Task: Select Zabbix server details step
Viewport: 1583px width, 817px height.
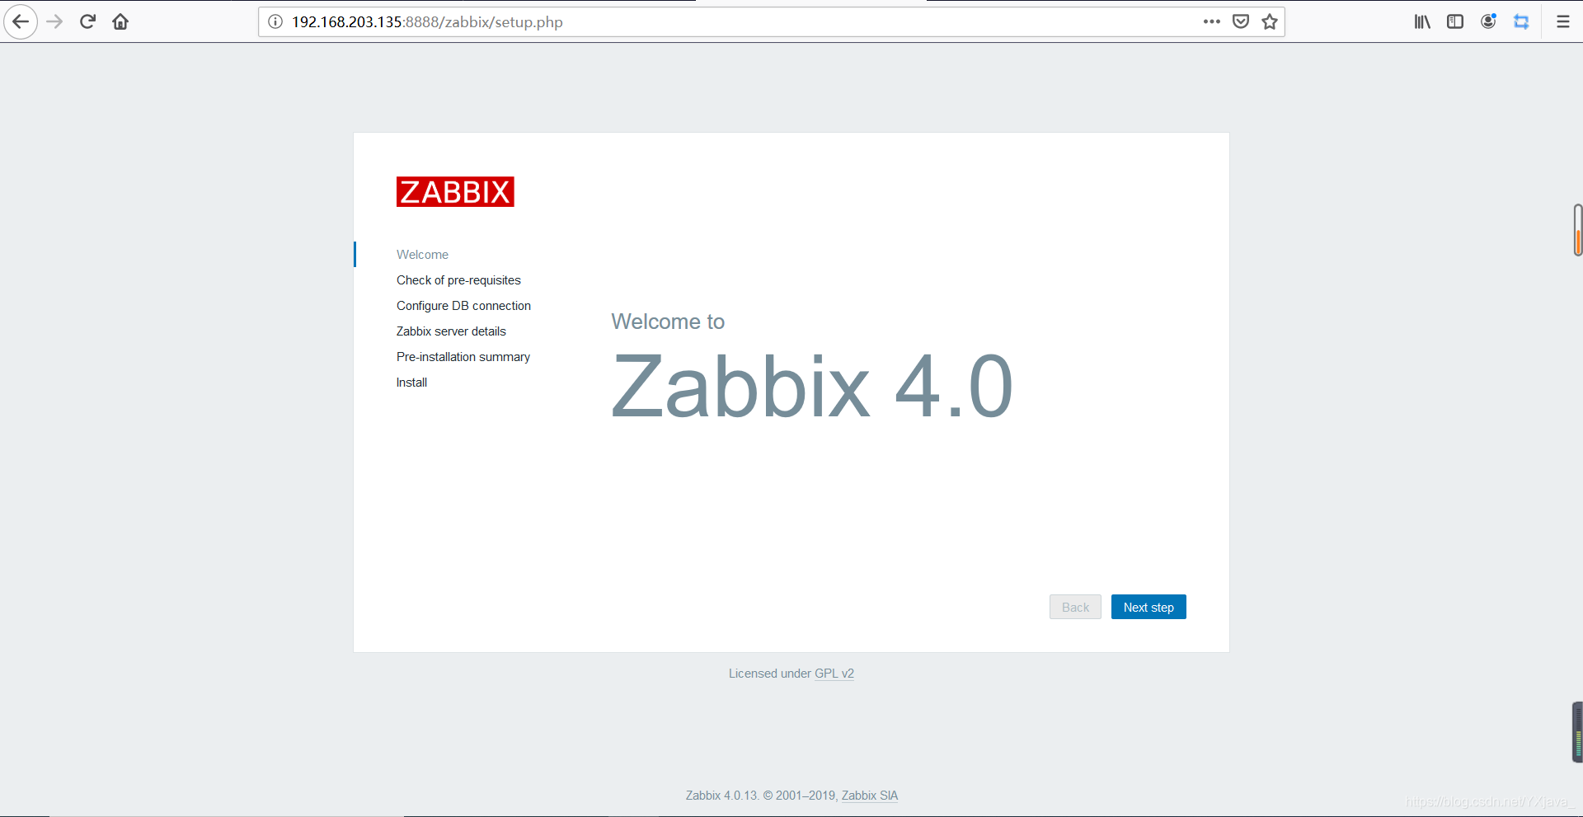Action: point(451,331)
